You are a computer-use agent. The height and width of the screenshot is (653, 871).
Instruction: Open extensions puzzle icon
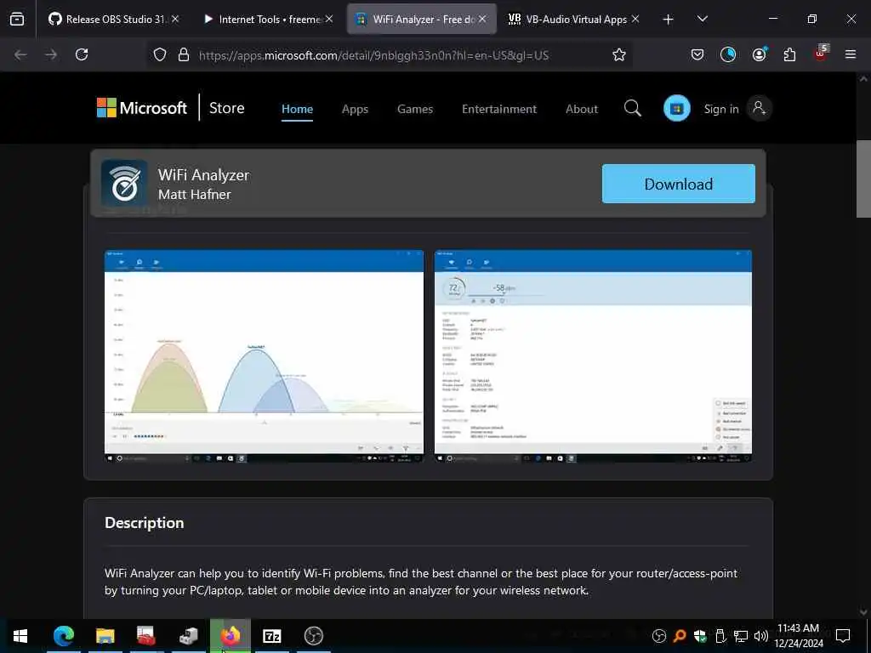[789, 54]
